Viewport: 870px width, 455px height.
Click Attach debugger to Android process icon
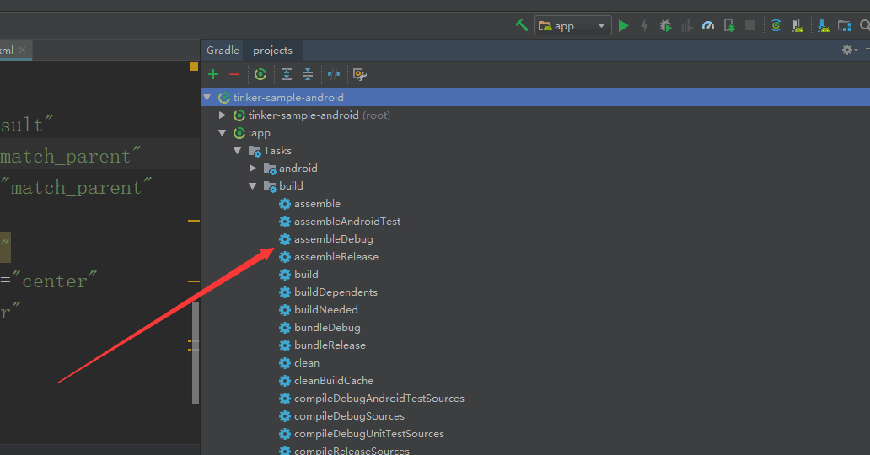pos(729,25)
